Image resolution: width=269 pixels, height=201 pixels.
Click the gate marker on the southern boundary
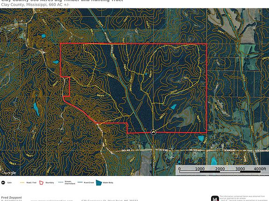pyautogui.click(x=153, y=132)
